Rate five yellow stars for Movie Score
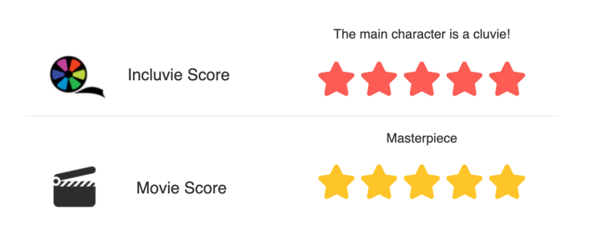The height and width of the screenshot is (241, 605). click(506, 183)
